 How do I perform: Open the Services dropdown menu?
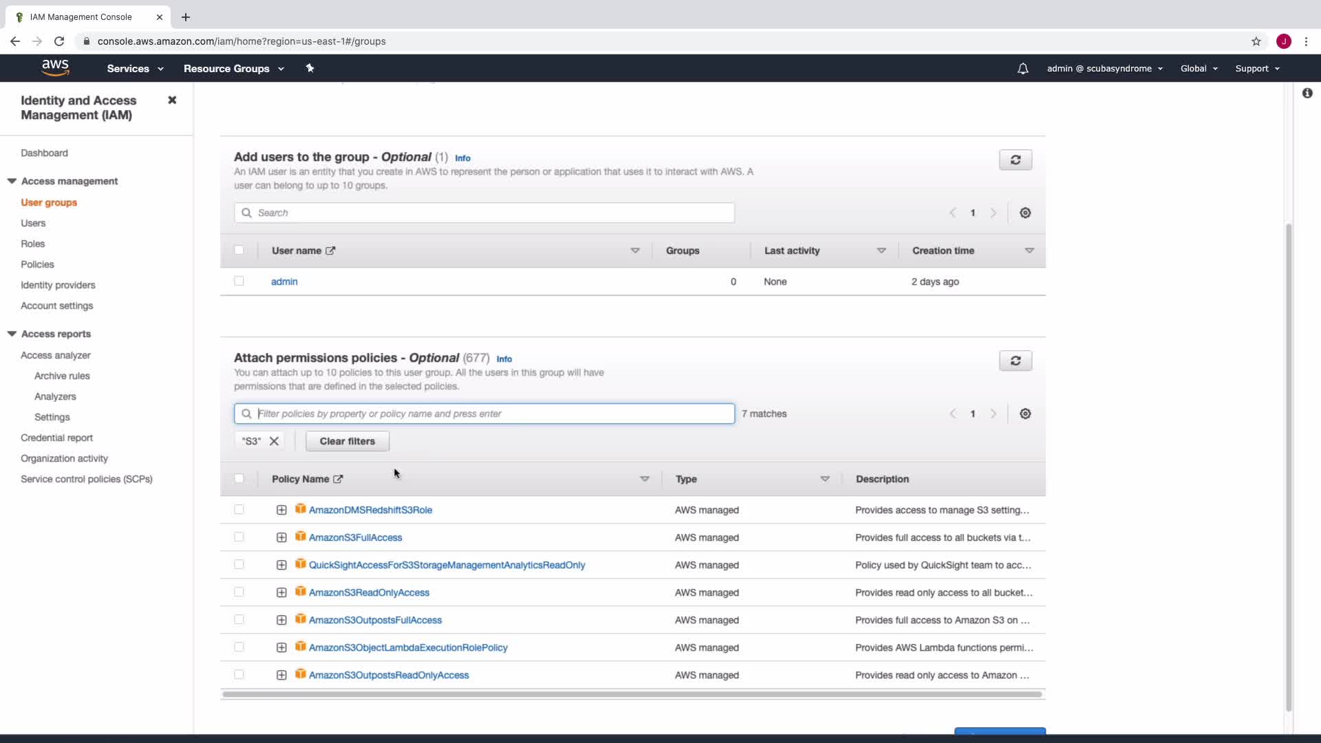click(135, 68)
